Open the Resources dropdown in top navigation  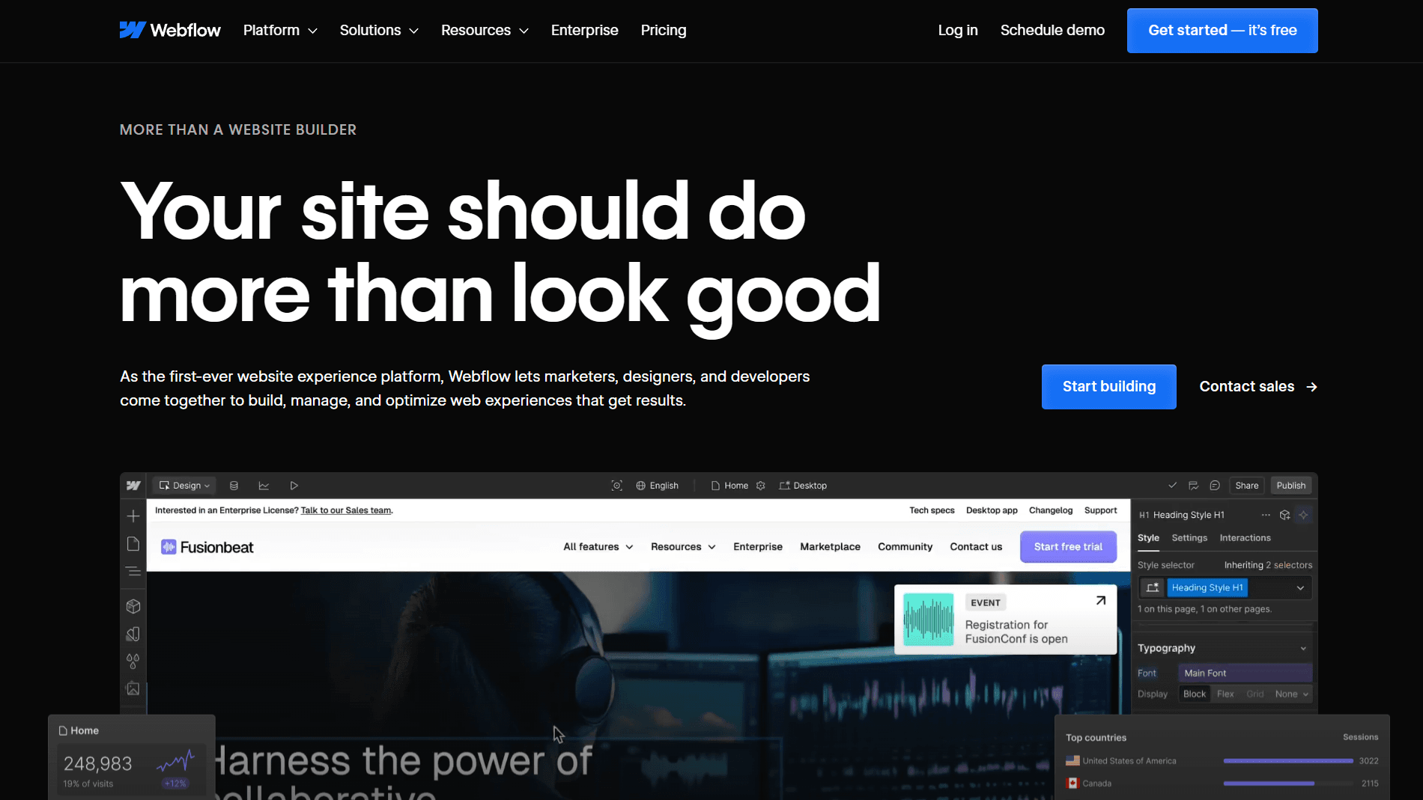pyautogui.click(x=485, y=30)
